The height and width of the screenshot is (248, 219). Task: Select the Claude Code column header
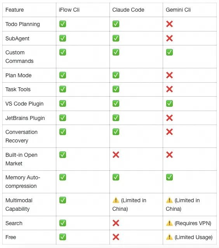[128, 10]
